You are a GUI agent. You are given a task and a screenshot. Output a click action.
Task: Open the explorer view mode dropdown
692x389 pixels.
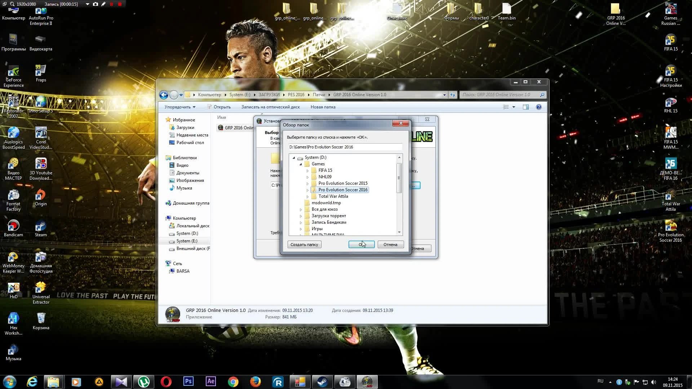pos(514,107)
